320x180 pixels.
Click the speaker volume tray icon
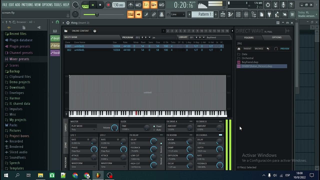point(275,175)
